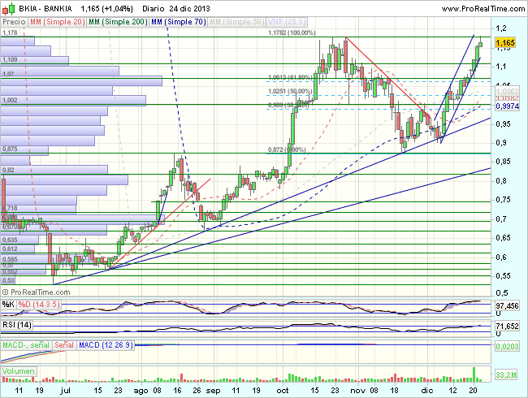The width and height of the screenshot is (528, 398).
Task: Click the dic label on the time axis
Action: click(427, 391)
